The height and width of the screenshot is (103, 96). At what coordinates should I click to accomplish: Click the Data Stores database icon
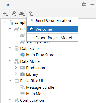[x=17, y=49]
